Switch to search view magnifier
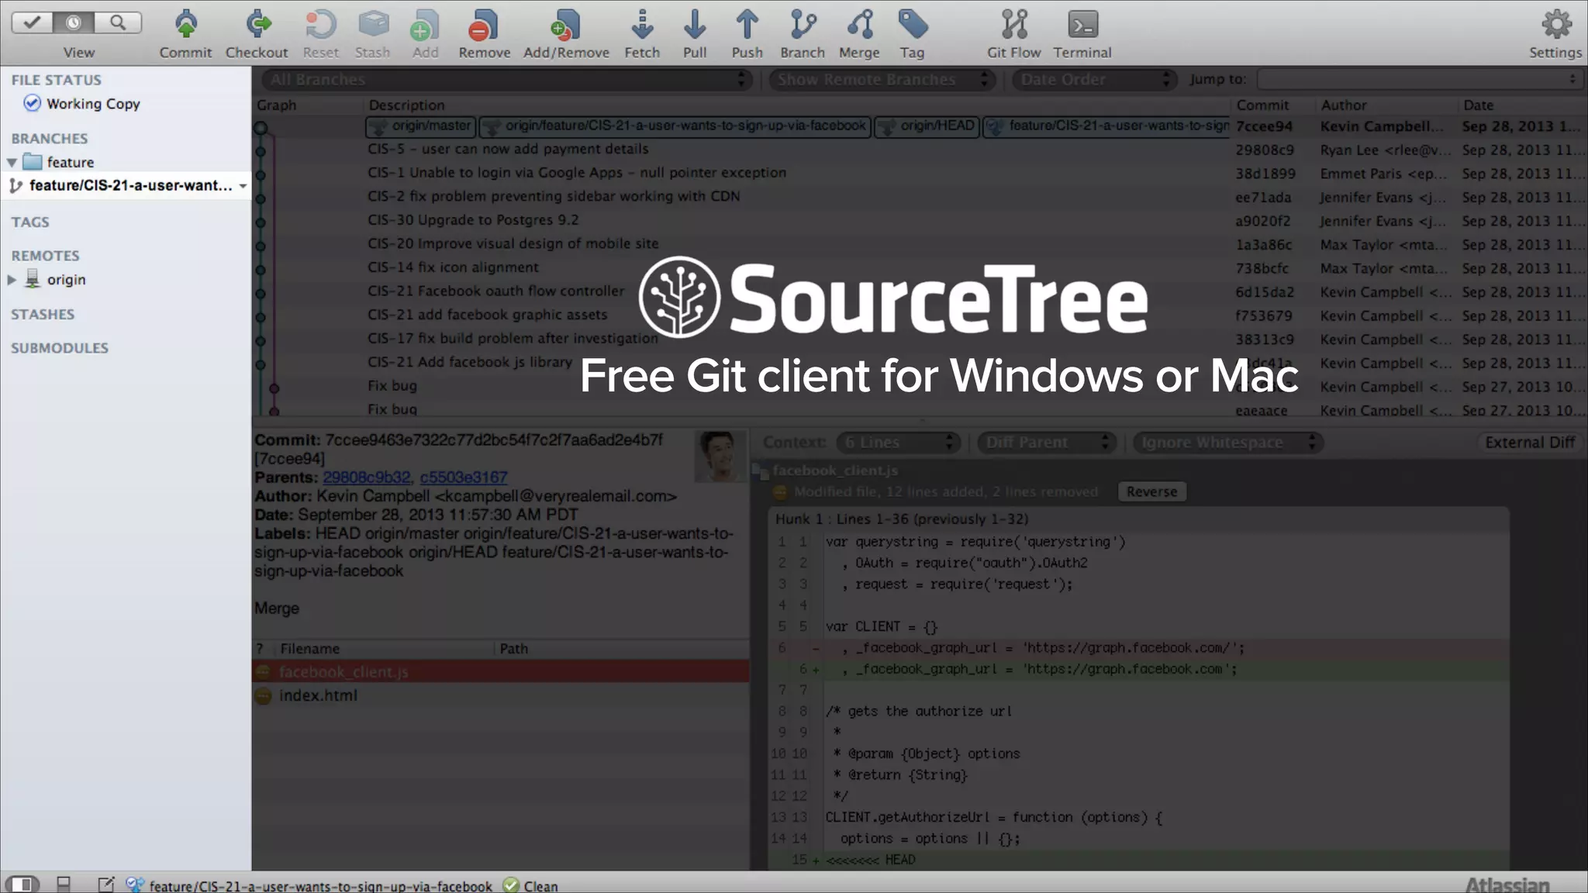1588x893 pixels. 118,22
